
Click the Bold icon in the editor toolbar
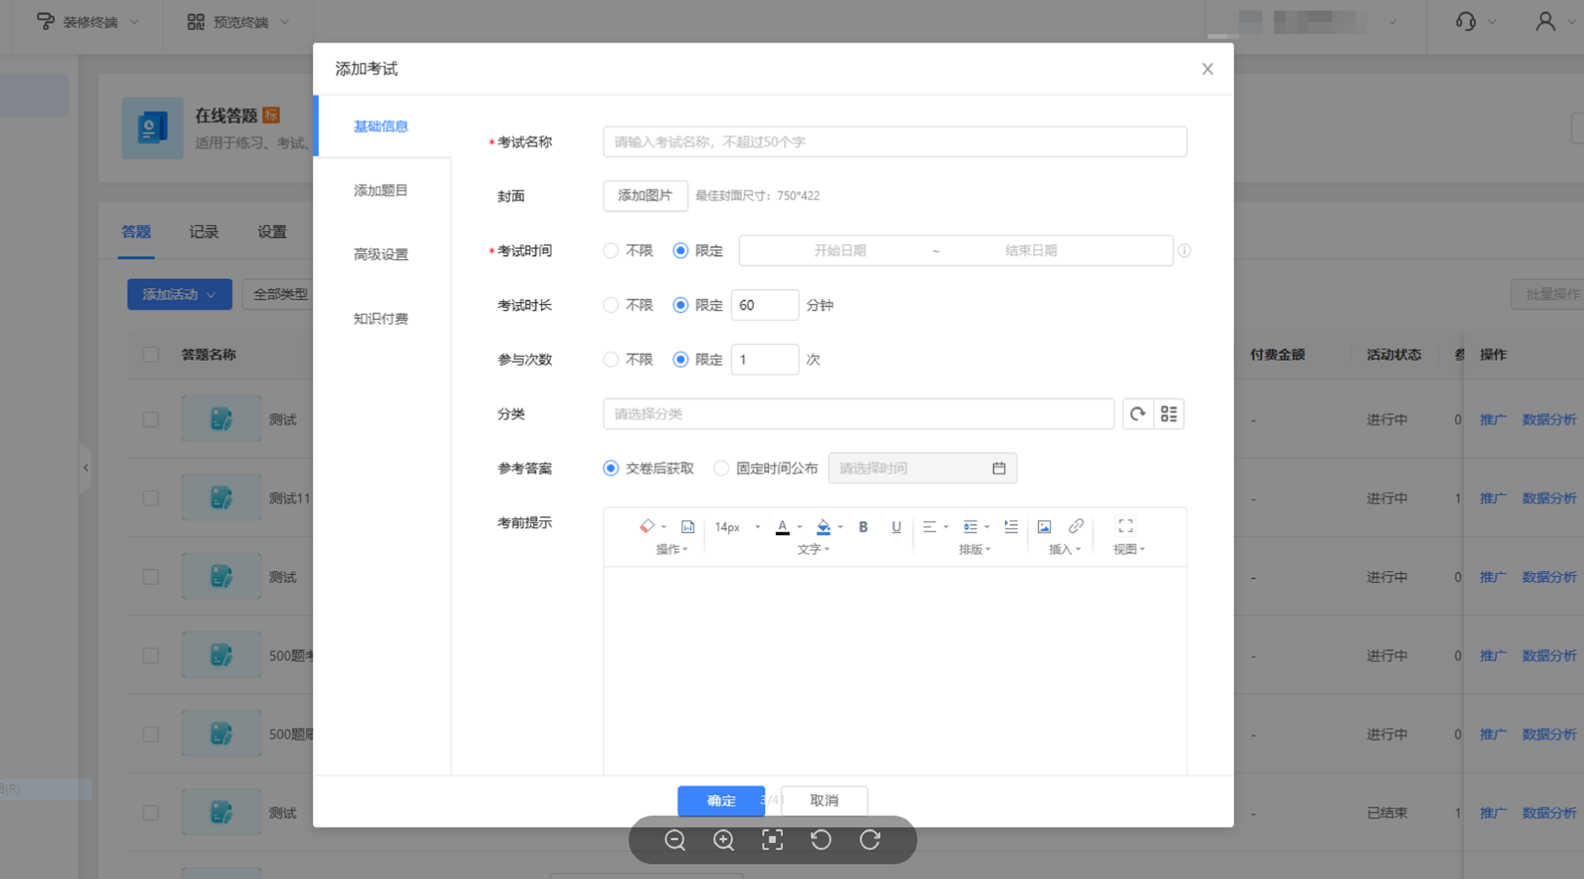tap(863, 527)
